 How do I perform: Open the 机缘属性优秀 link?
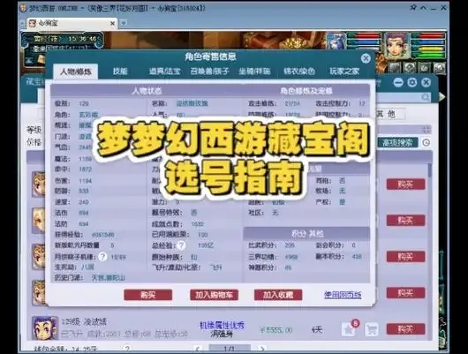(x=222, y=325)
